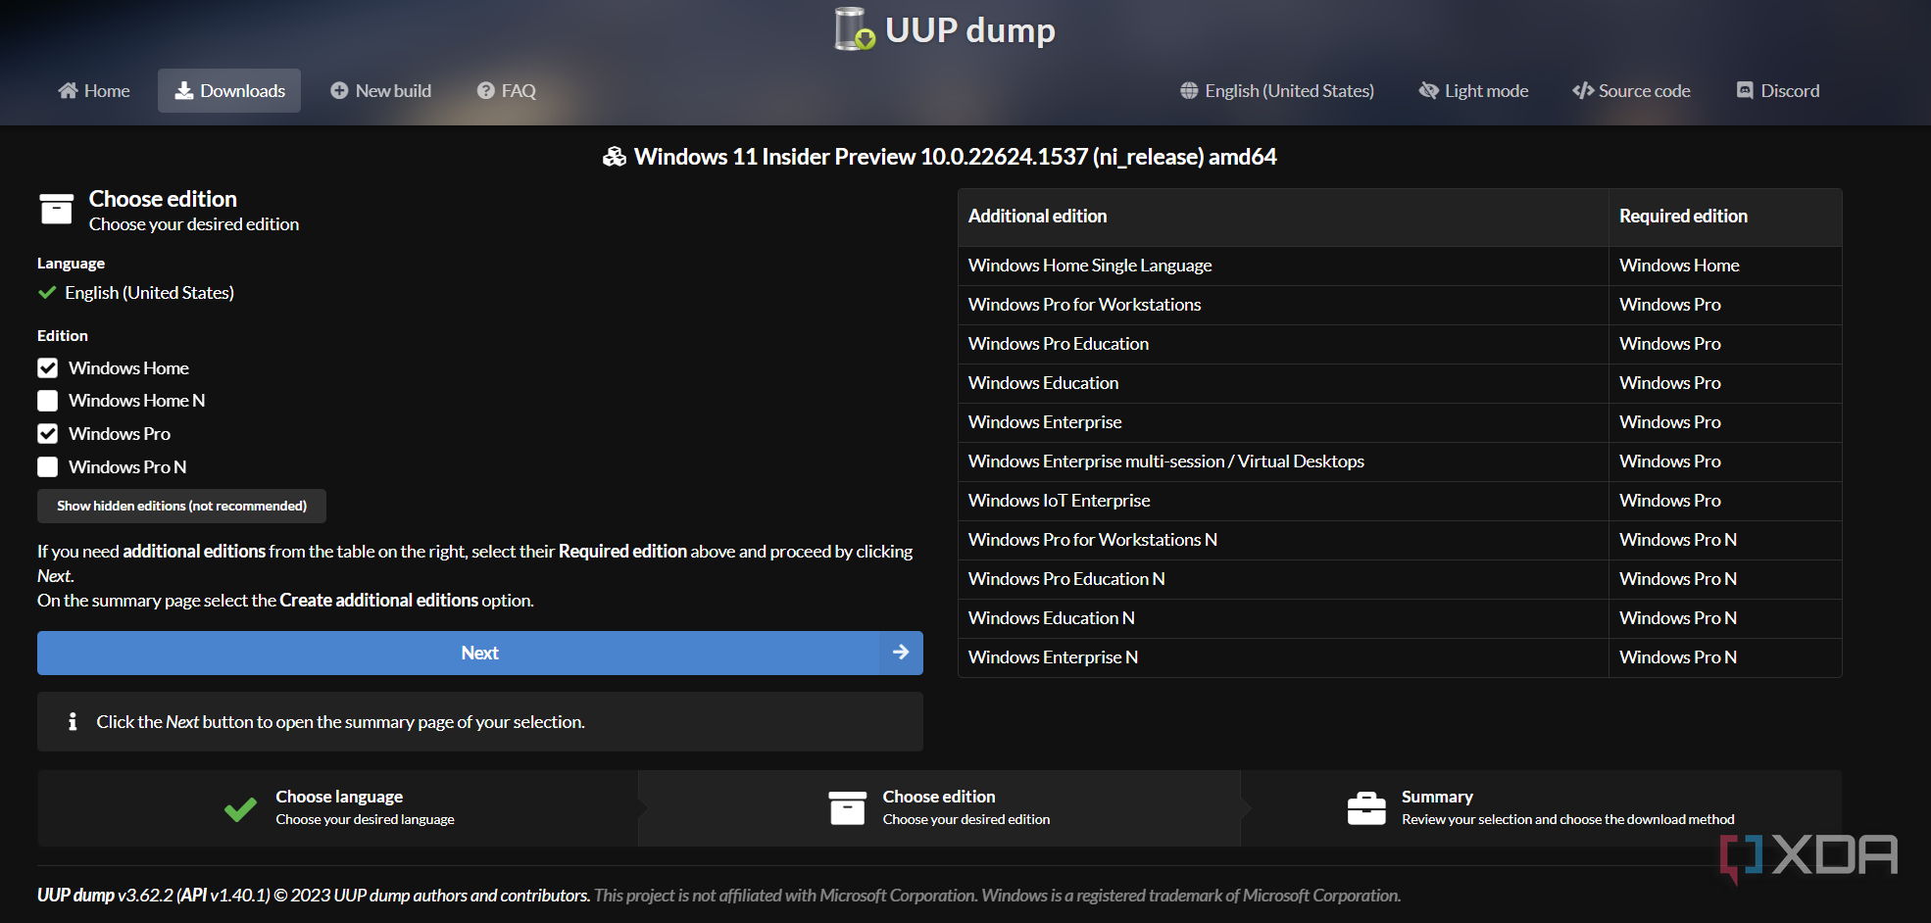Open the English (United States) language menu
Viewport: 1931px width, 923px height.
(1277, 90)
